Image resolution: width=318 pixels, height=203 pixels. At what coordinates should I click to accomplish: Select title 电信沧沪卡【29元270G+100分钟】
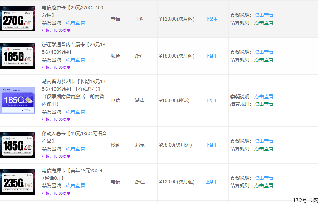click(73, 11)
